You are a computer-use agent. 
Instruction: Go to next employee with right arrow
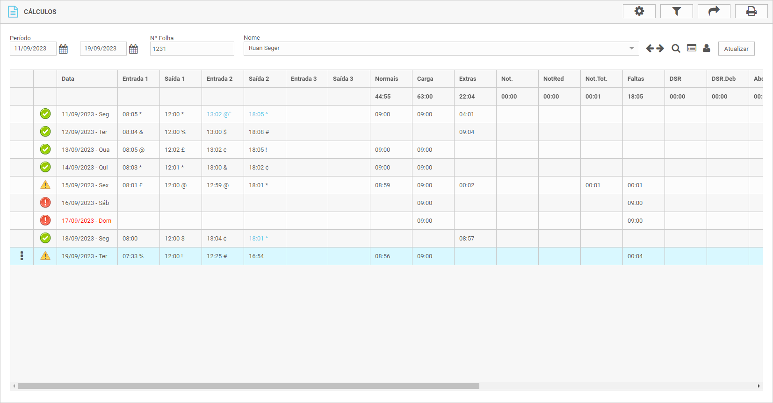(660, 49)
